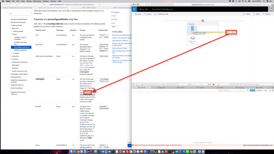Open the Safari Bookmarks menu
The image size is (274, 154).
(37, 1)
